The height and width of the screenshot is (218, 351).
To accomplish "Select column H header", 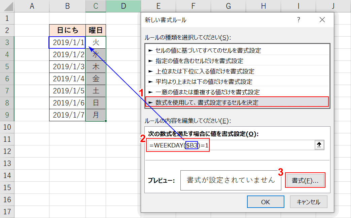I will (x=264, y=6).
